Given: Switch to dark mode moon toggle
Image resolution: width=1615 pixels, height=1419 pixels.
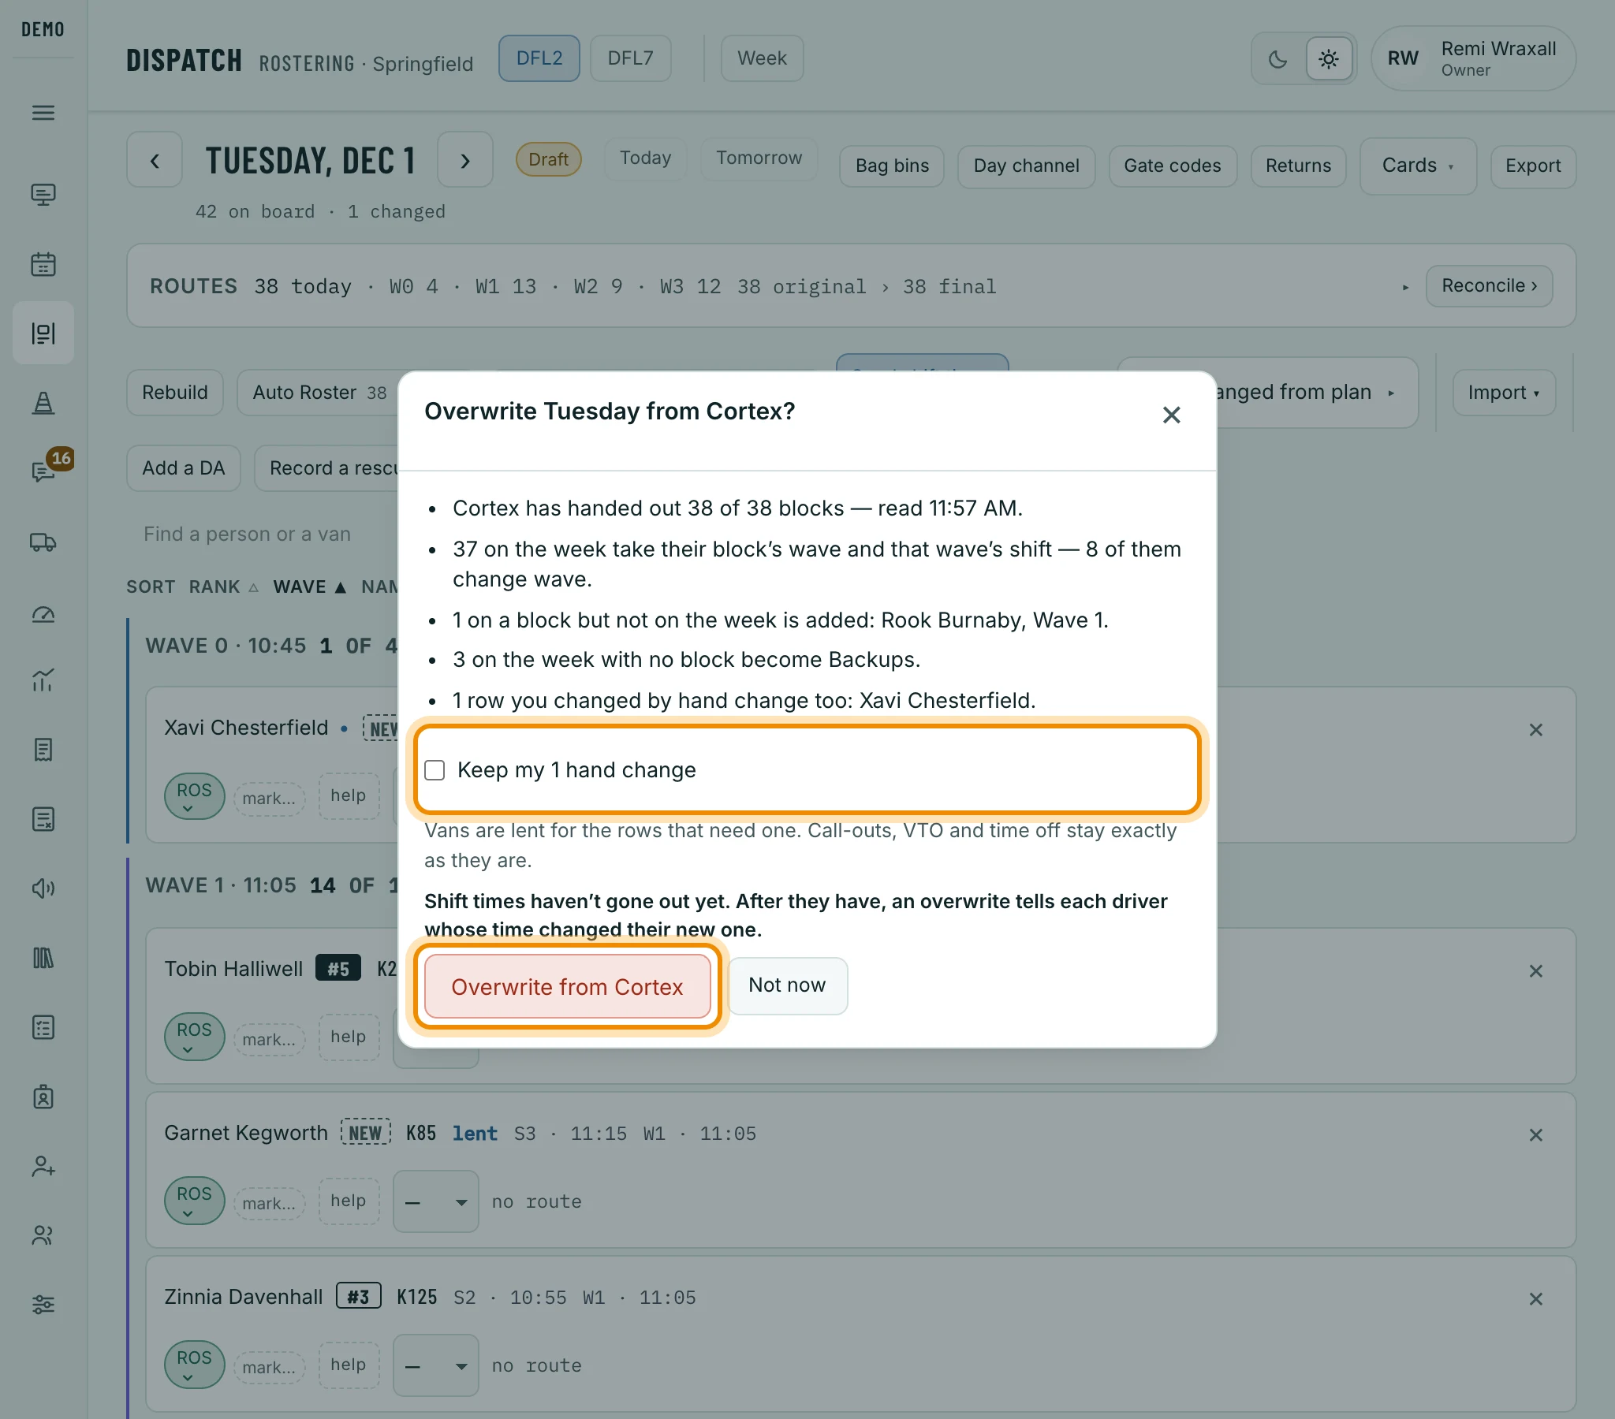Looking at the screenshot, I should click(x=1278, y=59).
